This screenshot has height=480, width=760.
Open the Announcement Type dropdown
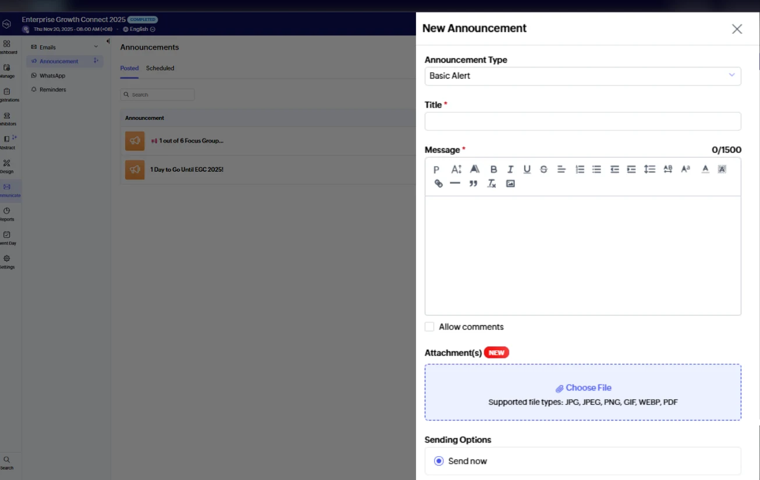coord(583,76)
